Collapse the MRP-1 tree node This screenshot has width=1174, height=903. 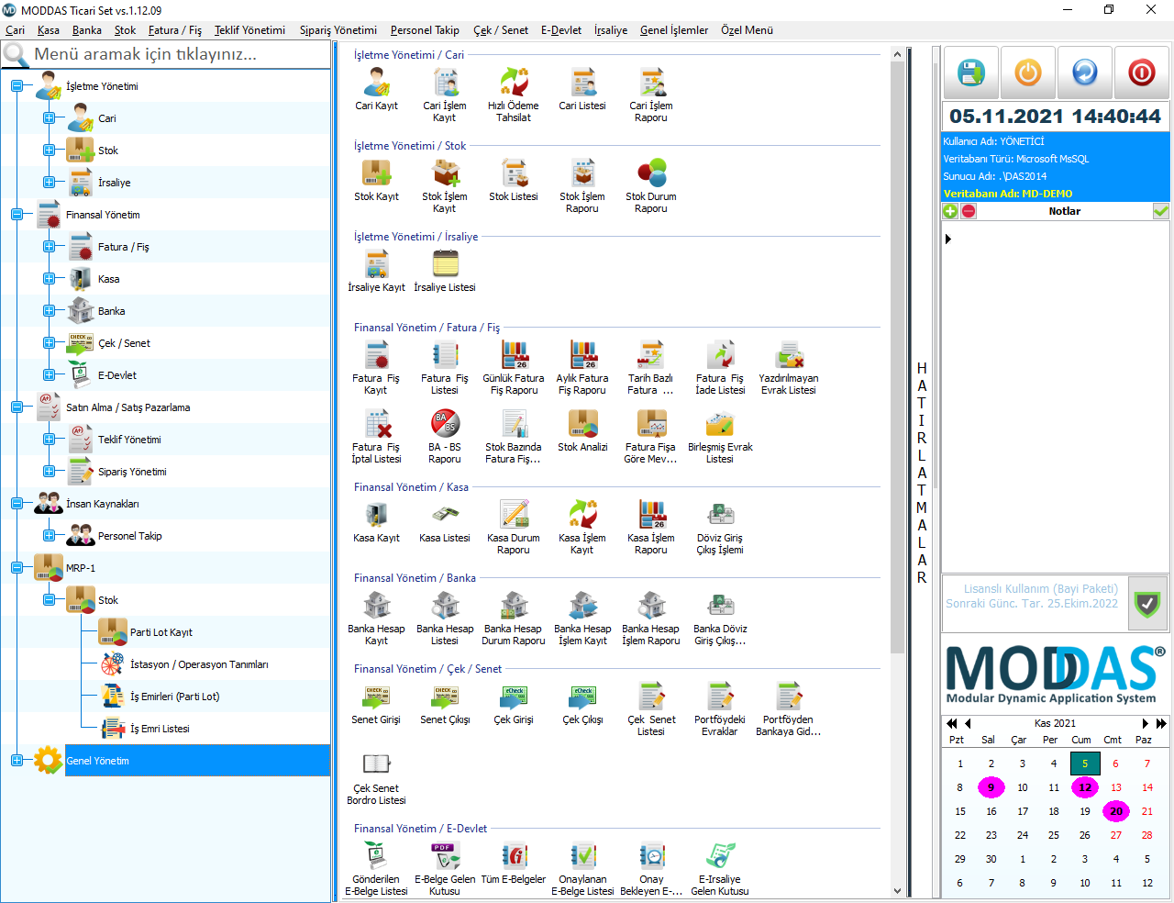point(17,568)
